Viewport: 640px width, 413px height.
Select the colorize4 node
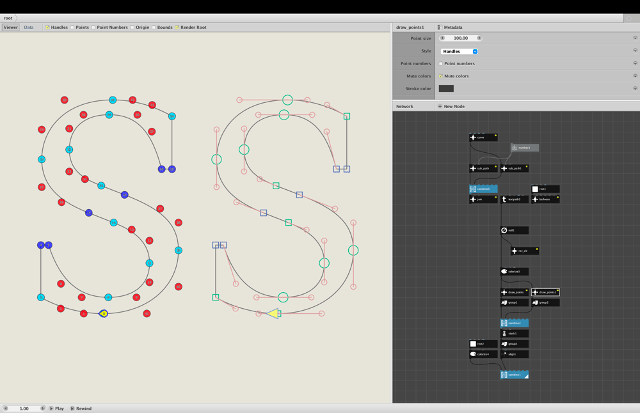coord(483,354)
